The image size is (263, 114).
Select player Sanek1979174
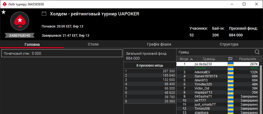point(218,76)
